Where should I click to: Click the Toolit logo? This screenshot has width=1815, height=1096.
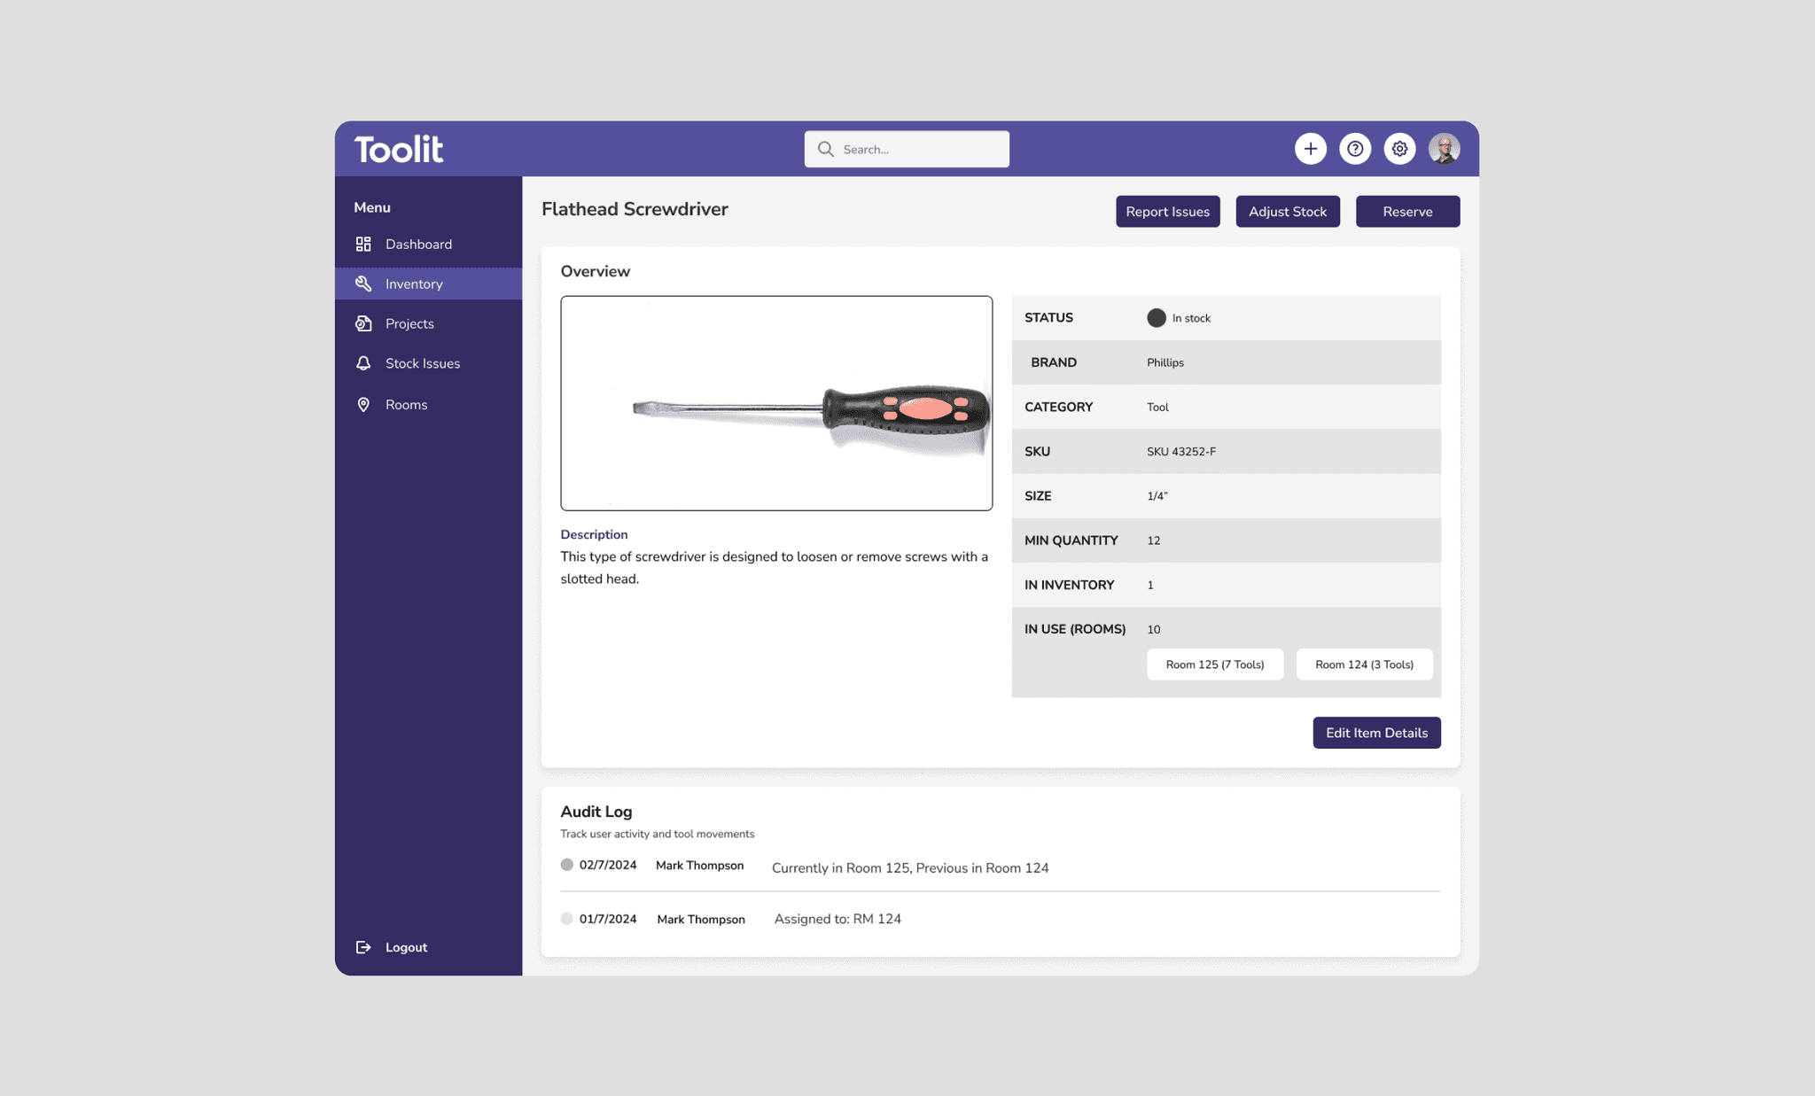tap(399, 149)
